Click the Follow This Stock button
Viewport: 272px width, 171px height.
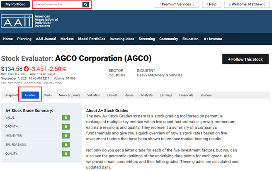(x=245, y=59)
